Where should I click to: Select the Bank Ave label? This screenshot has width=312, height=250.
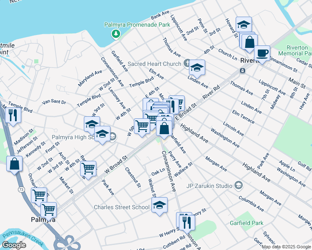click(x=160, y=15)
